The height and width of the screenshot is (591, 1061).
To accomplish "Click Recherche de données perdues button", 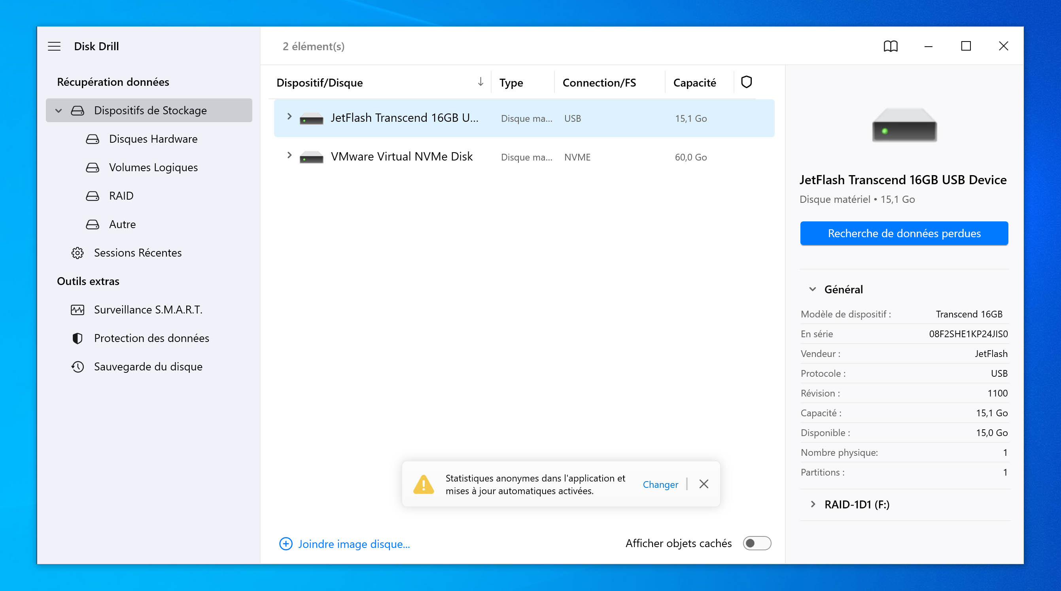I will [904, 233].
